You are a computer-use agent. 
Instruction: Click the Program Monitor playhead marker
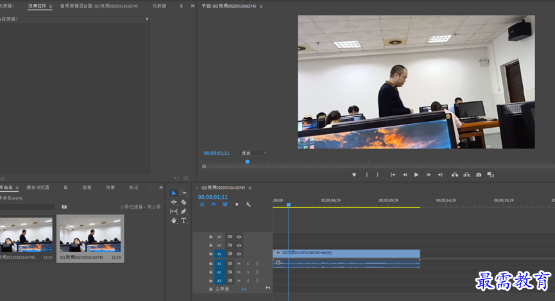[x=248, y=162]
